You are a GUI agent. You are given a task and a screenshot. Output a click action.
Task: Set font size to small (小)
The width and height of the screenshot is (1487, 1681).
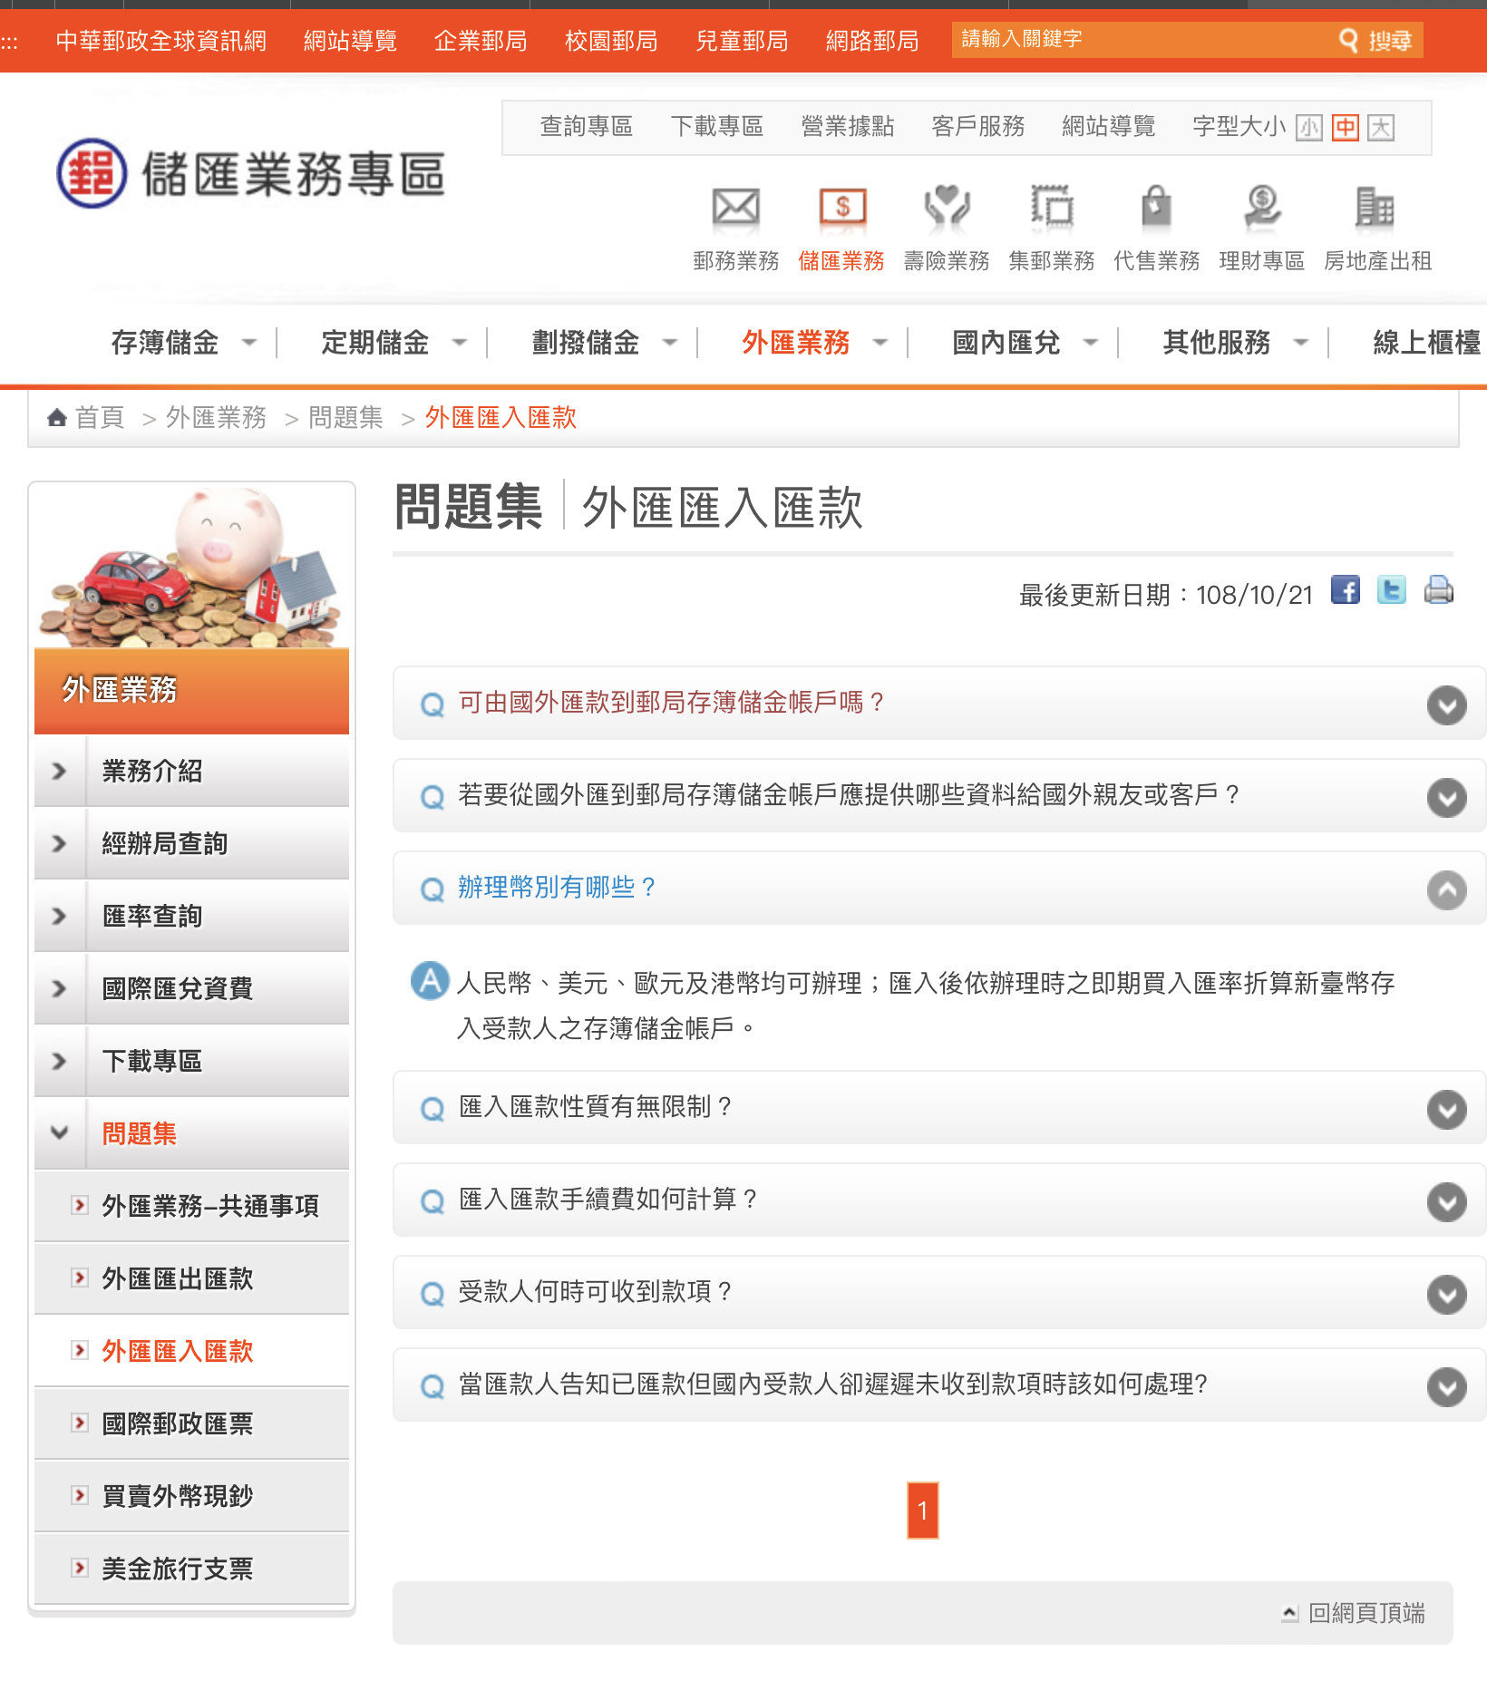pos(1308,128)
